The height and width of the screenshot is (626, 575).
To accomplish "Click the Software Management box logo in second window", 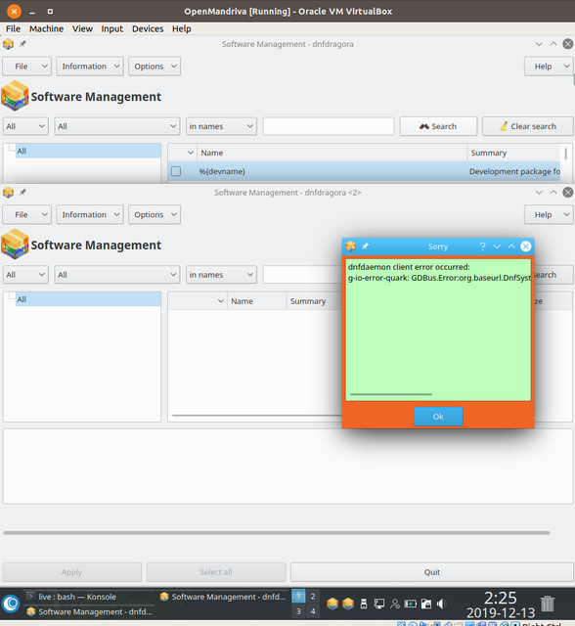I will [x=15, y=244].
